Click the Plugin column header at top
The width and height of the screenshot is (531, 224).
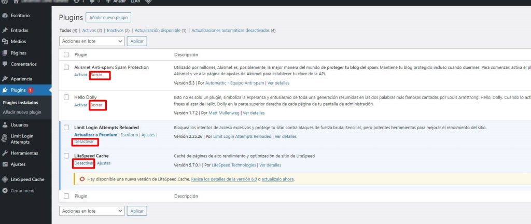point(80,54)
